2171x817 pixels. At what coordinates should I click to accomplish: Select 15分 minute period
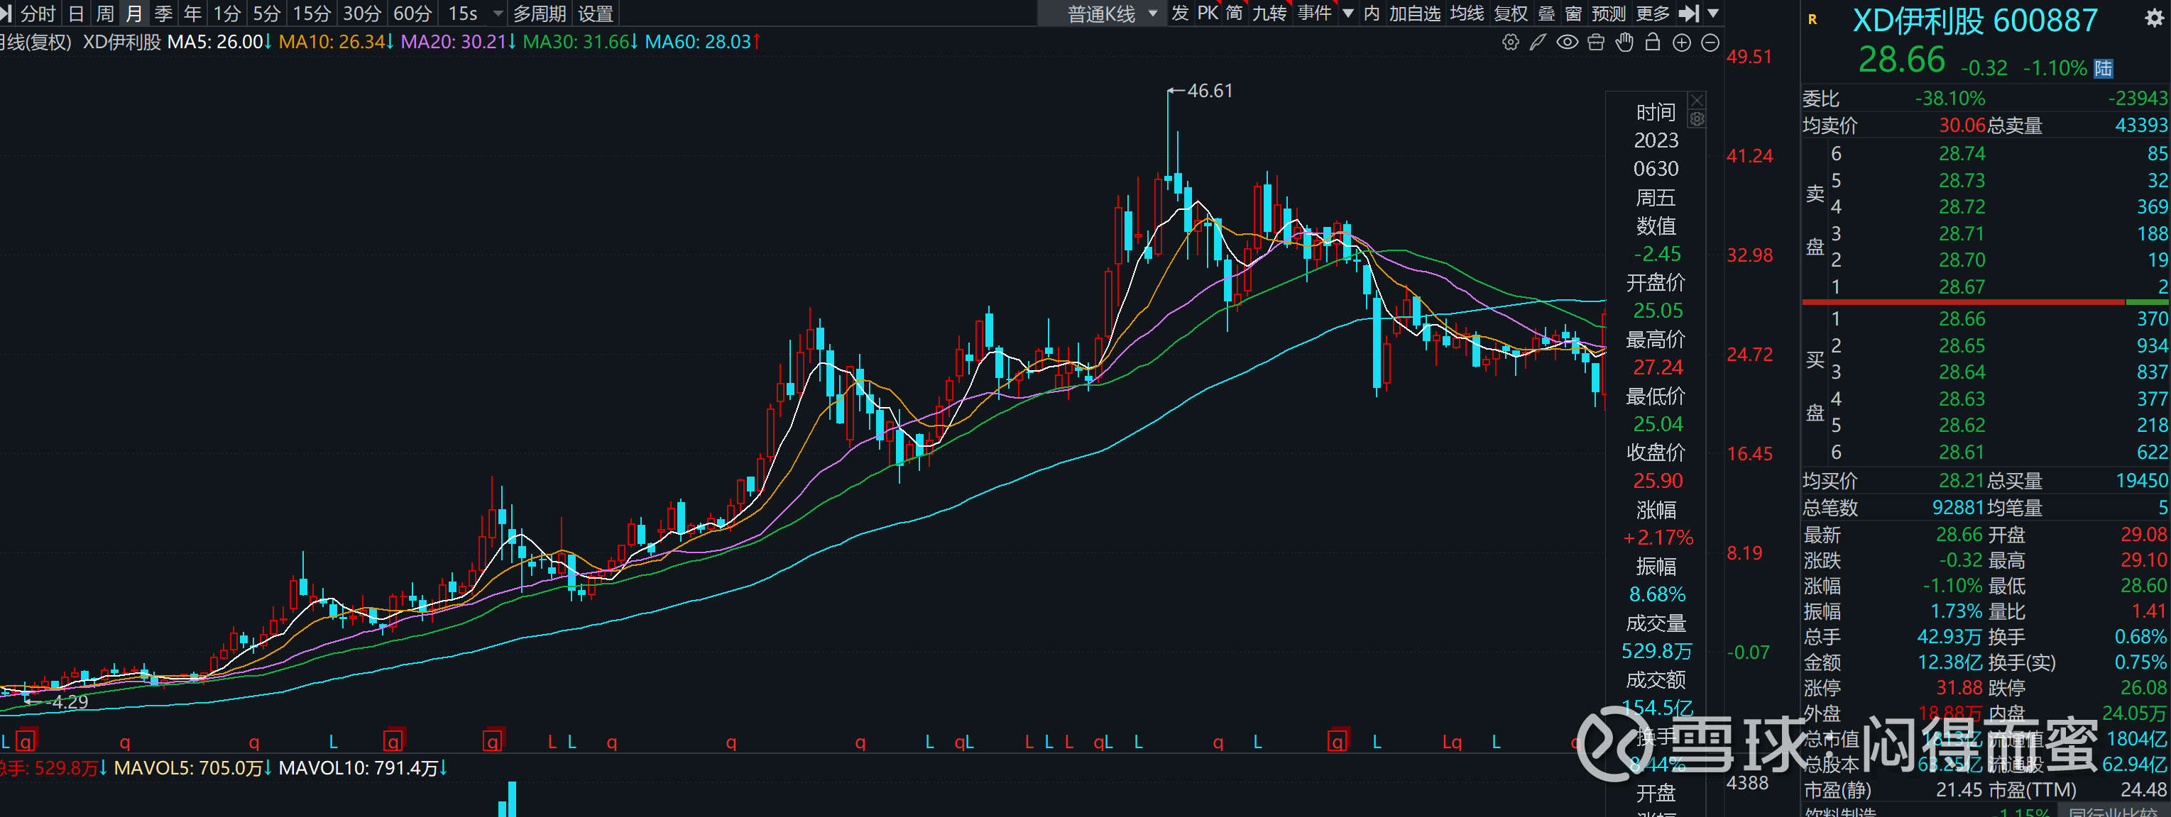click(x=312, y=13)
